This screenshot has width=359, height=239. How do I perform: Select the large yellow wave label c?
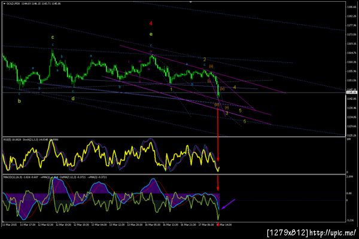[x=53, y=37]
